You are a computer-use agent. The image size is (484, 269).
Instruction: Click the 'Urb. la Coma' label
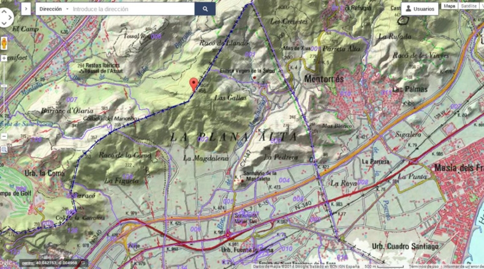(x=45, y=174)
